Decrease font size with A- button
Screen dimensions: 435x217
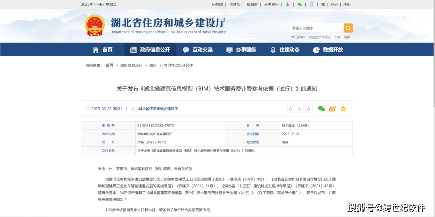pos(300,109)
